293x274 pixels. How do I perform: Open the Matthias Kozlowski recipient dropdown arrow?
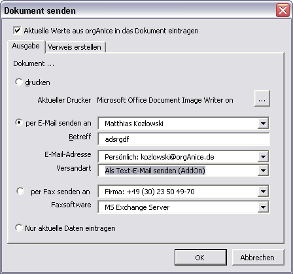pyautogui.click(x=263, y=124)
